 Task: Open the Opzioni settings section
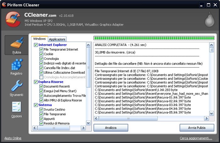(x=16, y=109)
